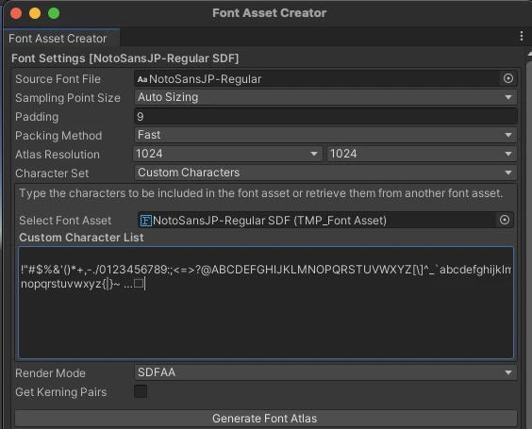
Task: Click the Character Set label
Action: [52, 173]
